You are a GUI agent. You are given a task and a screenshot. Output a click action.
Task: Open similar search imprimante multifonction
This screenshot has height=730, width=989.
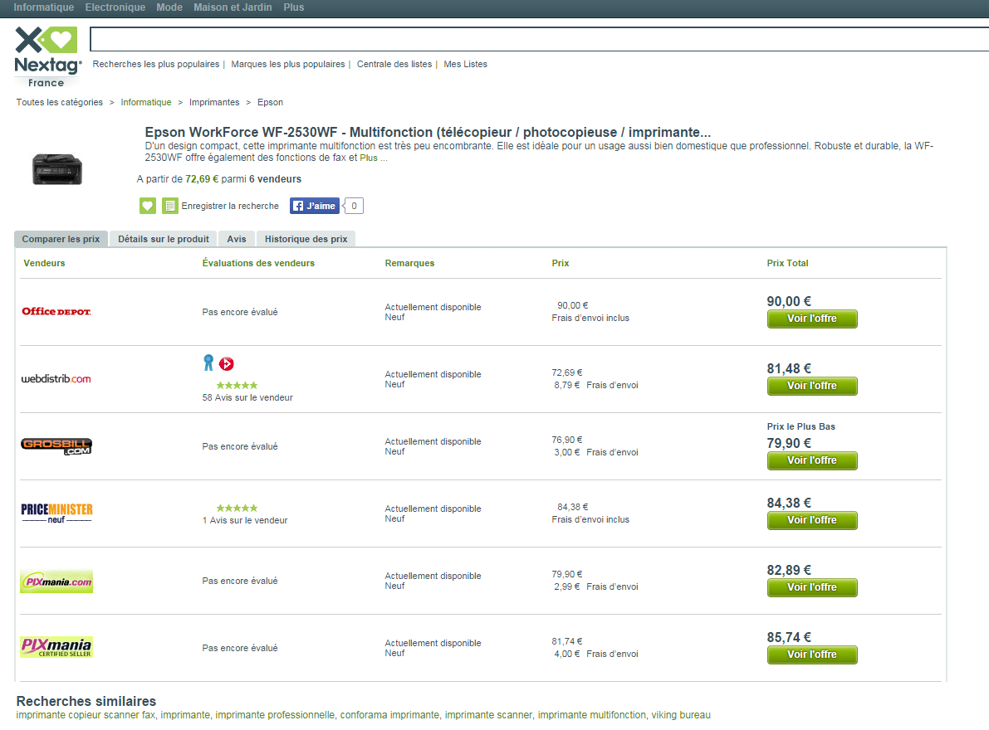point(591,715)
